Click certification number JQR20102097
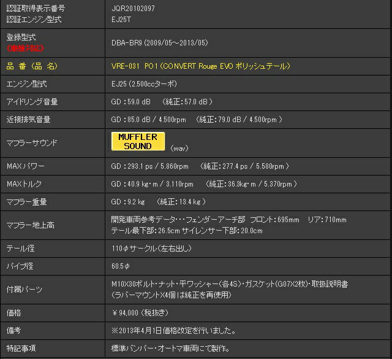 point(134,9)
